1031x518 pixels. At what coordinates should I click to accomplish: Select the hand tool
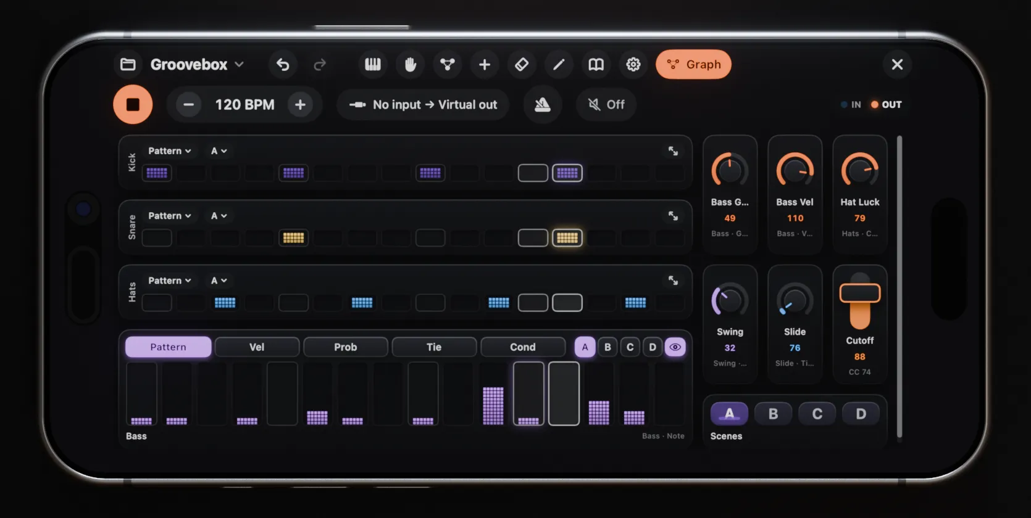[x=411, y=64]
